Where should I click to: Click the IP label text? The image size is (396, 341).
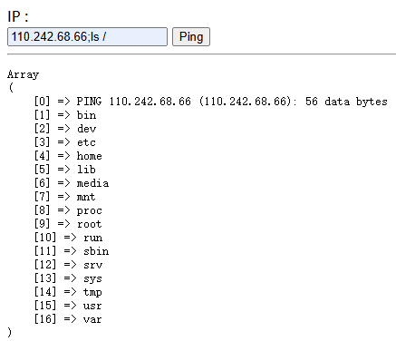[x=18, y=16]
